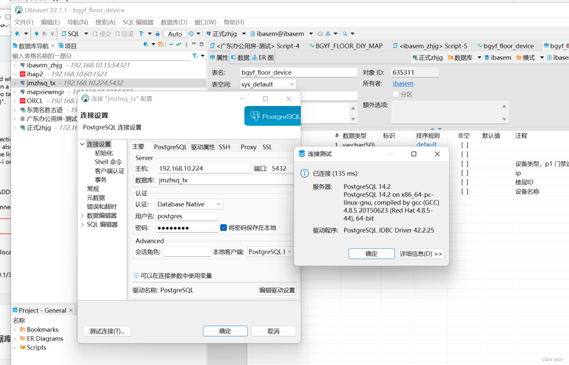The image size is (569, 365).
Task: Click the 回滚 rollback toolbar button
Action: pyautogui.click(x=125, y=34)
